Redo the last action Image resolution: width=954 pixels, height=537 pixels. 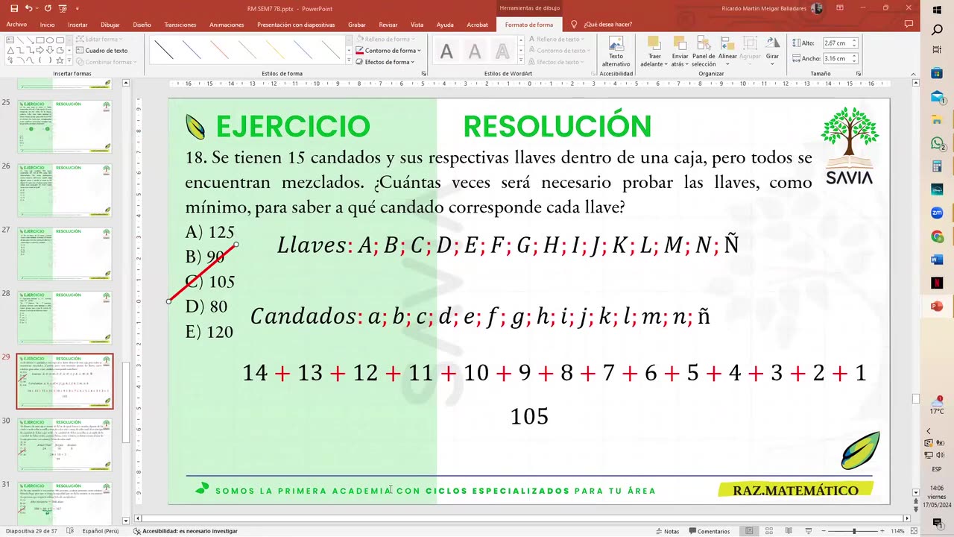[x=48, y=8]
